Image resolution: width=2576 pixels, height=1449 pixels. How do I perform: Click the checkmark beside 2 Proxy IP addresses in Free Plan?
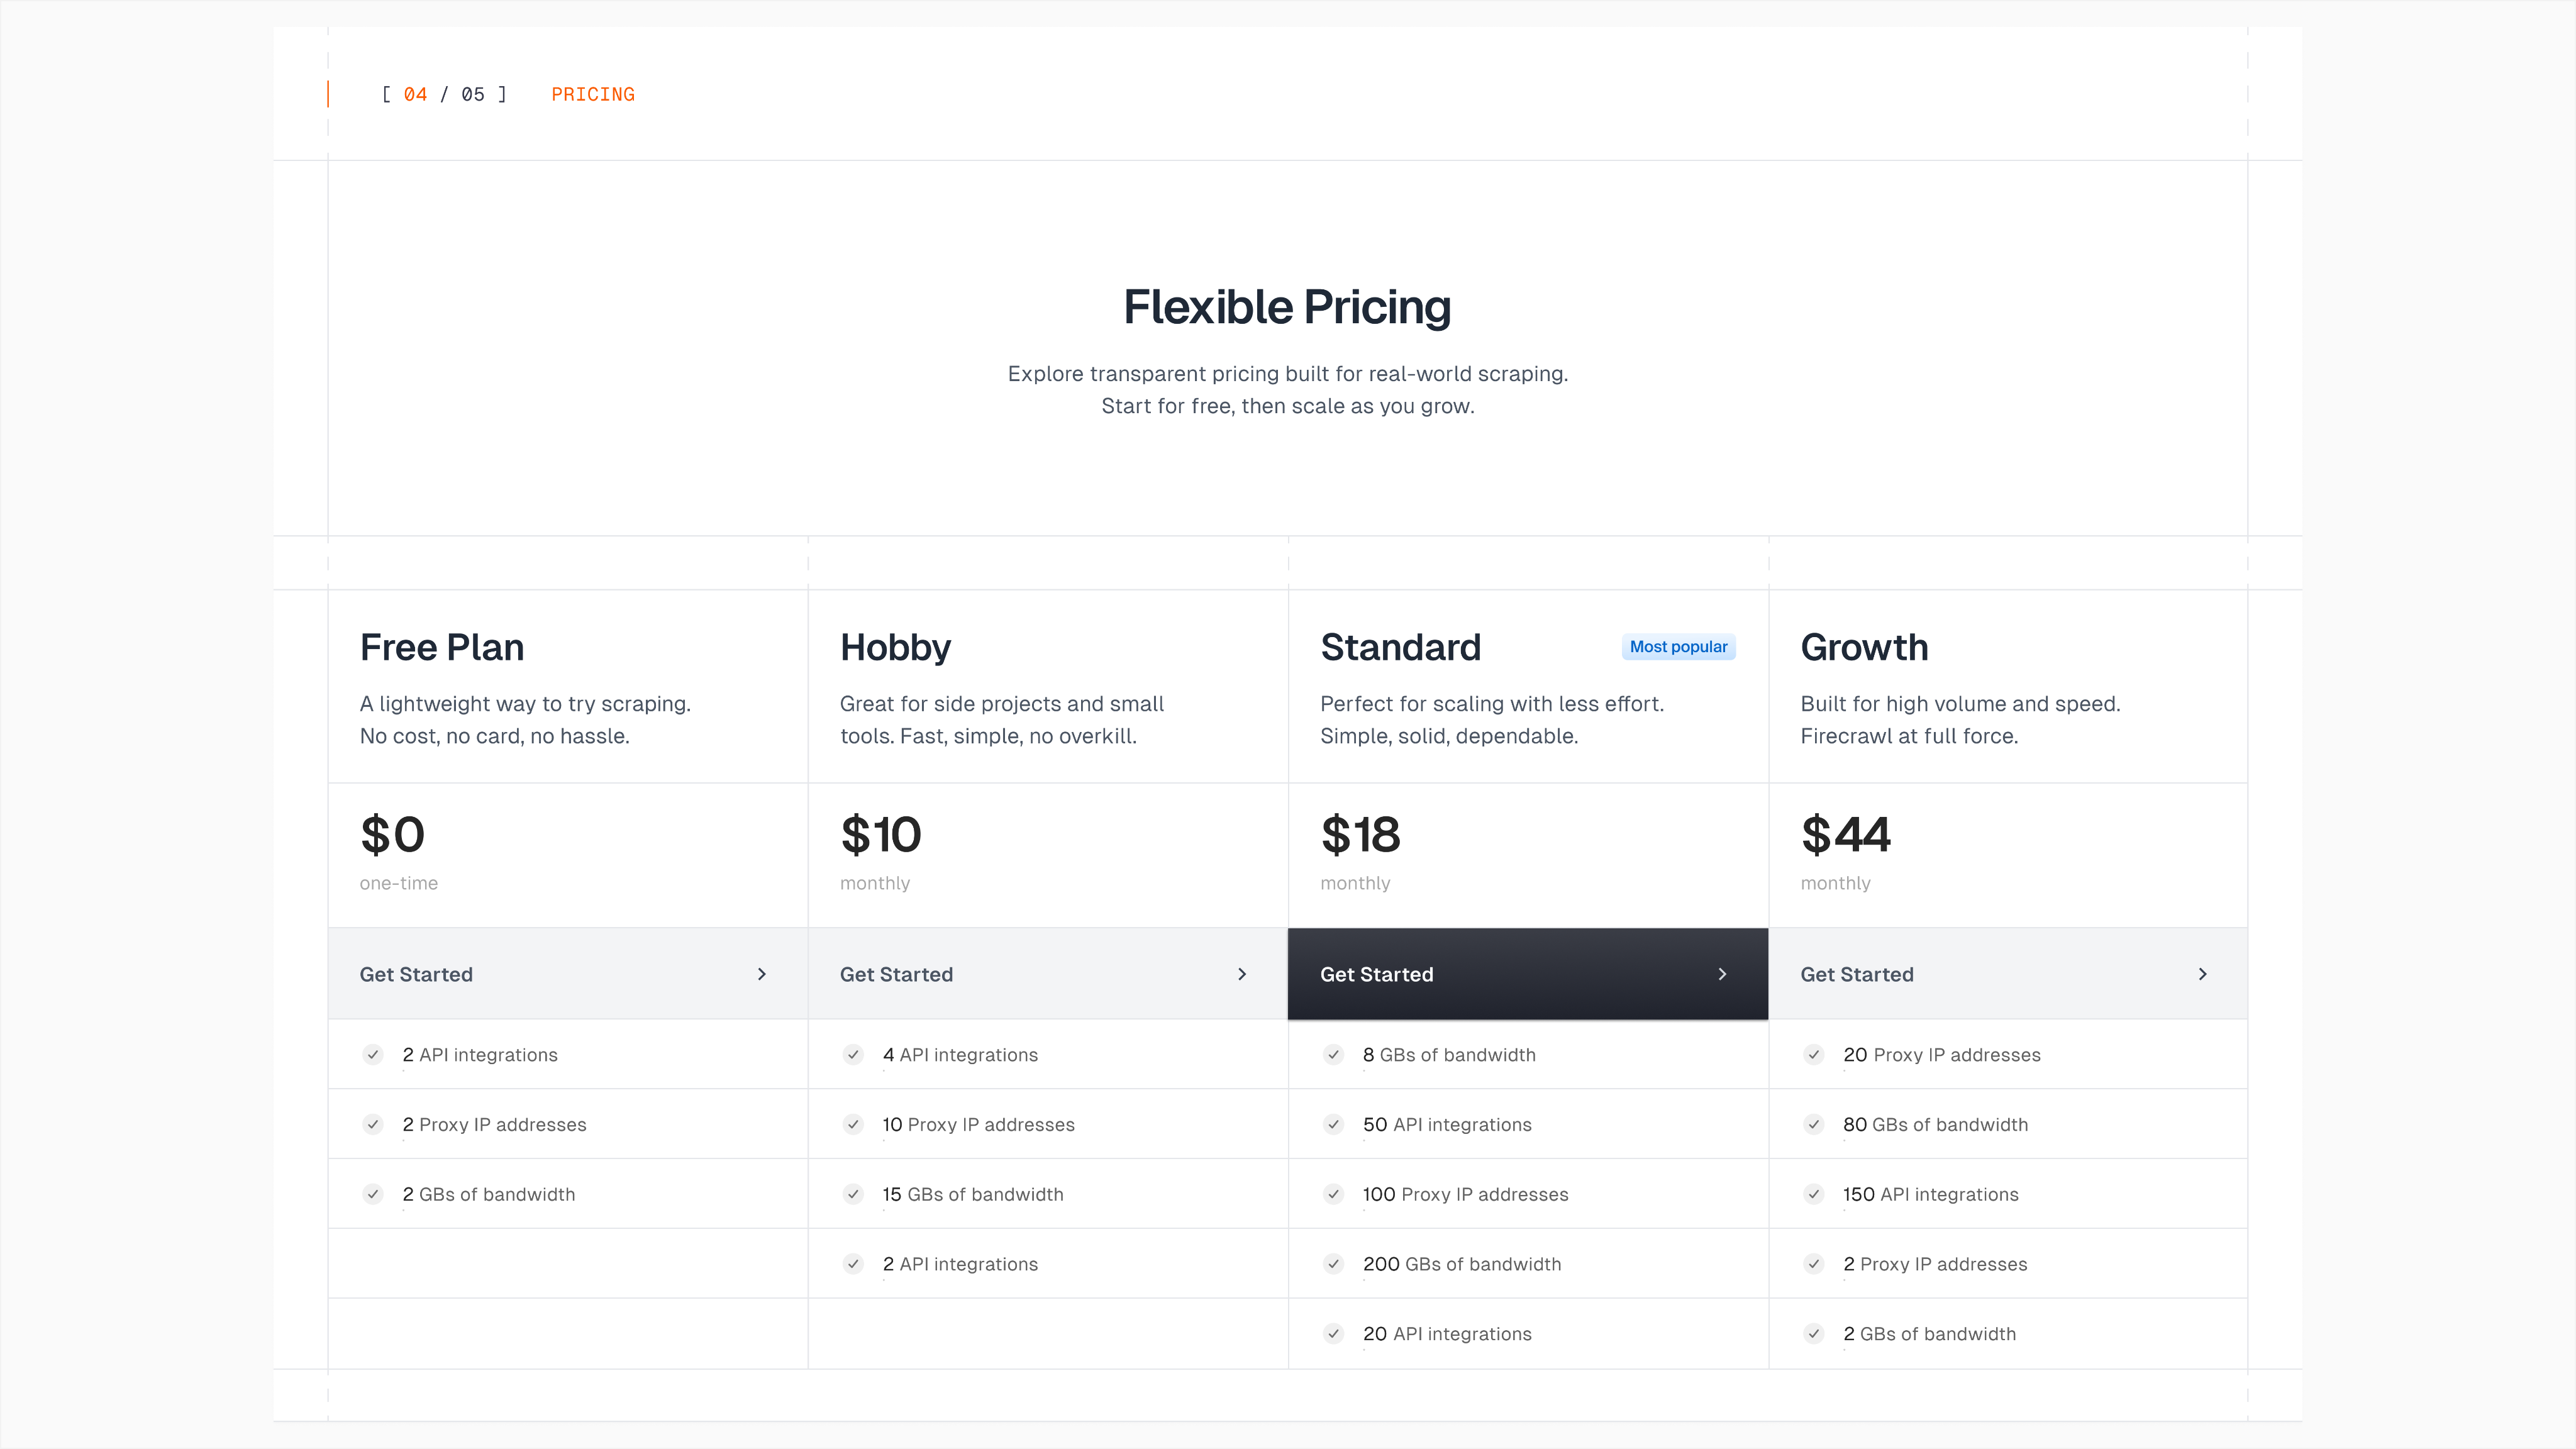tap(373, 1124)
